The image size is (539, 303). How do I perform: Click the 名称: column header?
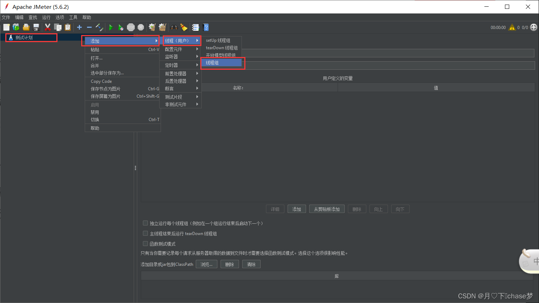[238, 88]
